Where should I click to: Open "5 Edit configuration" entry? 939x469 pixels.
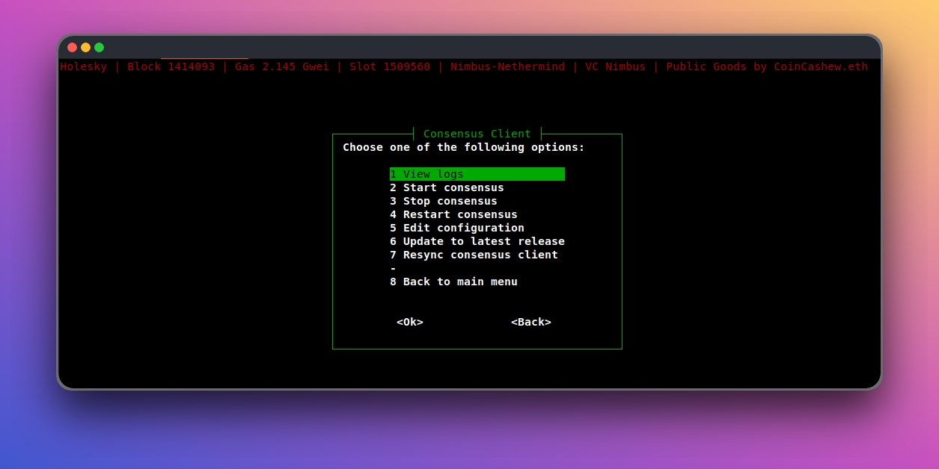pyautogui.click(x=456, y=228)
